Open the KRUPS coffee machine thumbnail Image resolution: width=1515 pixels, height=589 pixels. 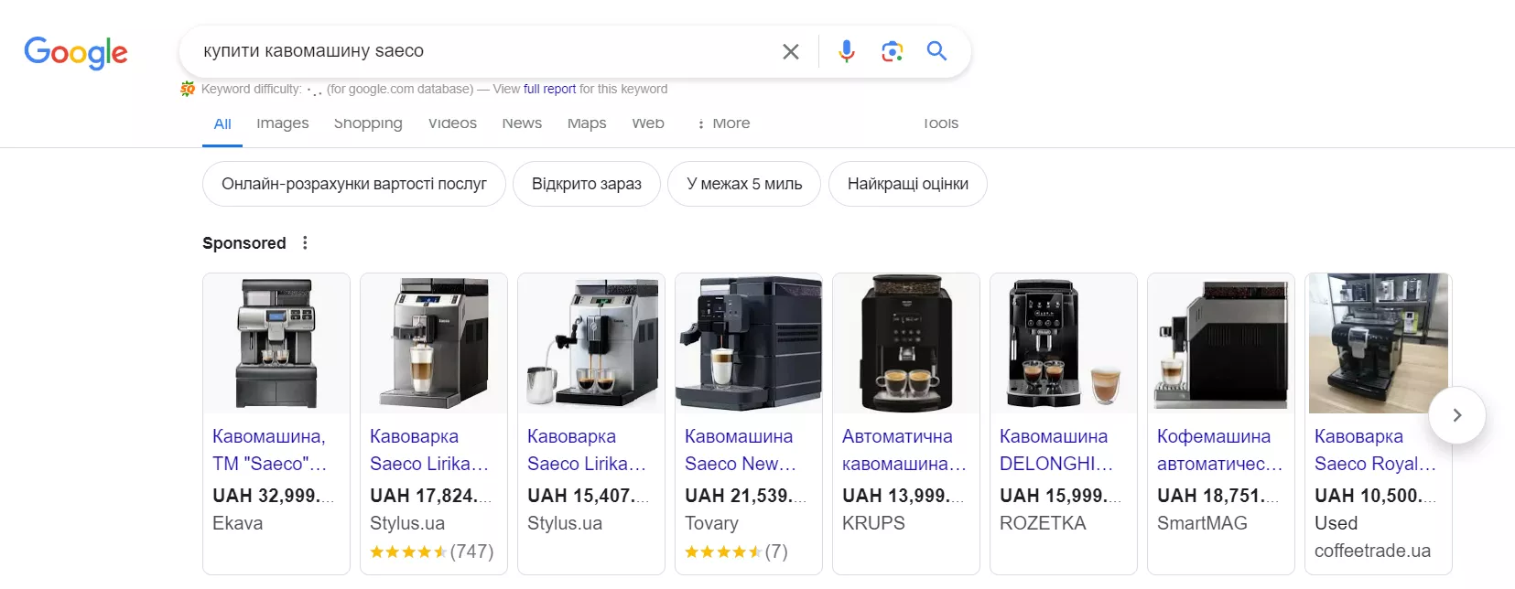(x=906, y=344)
